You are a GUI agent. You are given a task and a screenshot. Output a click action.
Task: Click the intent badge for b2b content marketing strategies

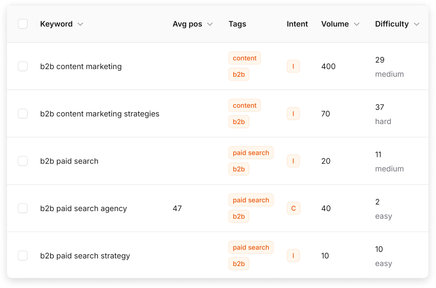293,114
